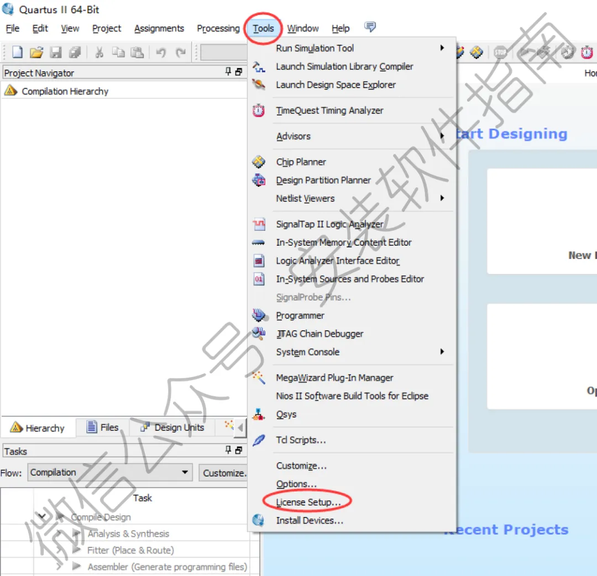Image resolution: width=597 pixels, height=576 pixels.
Task: Choose Launch Simulation Library Compiler
Action: click(344, 66)
